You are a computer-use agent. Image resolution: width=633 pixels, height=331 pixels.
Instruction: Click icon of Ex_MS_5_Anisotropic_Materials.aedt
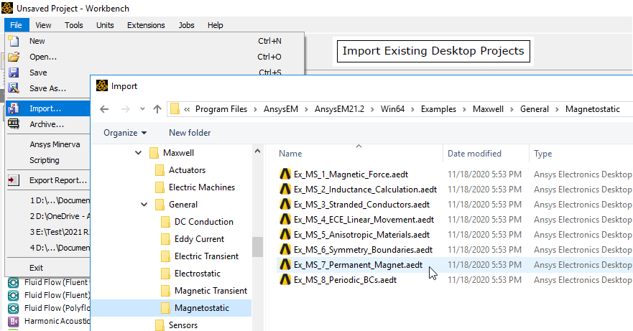(285, 234)
